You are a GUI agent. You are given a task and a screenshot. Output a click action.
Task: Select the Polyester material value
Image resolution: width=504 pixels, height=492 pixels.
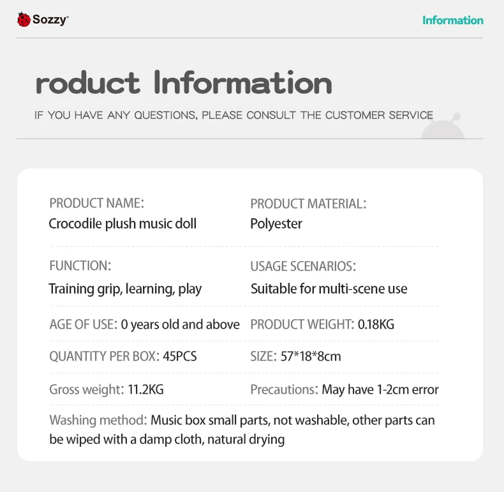[276, 223]
